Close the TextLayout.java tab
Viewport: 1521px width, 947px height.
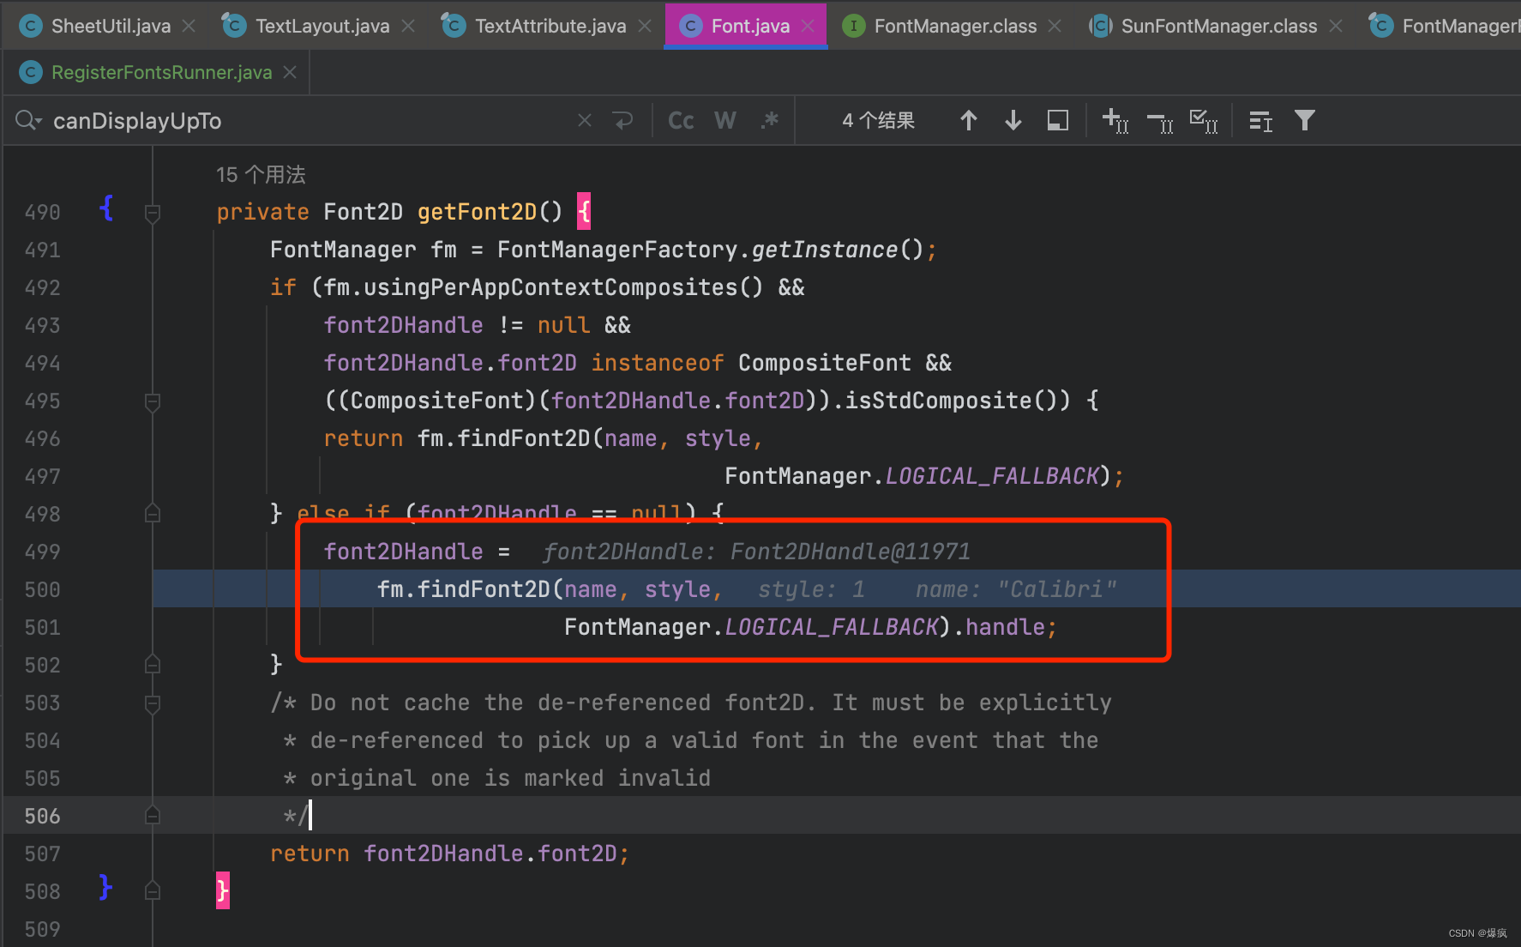click(x=408, y=27)
